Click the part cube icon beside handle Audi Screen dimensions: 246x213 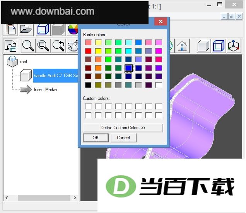pyautogui.click(x=26, y=75)
